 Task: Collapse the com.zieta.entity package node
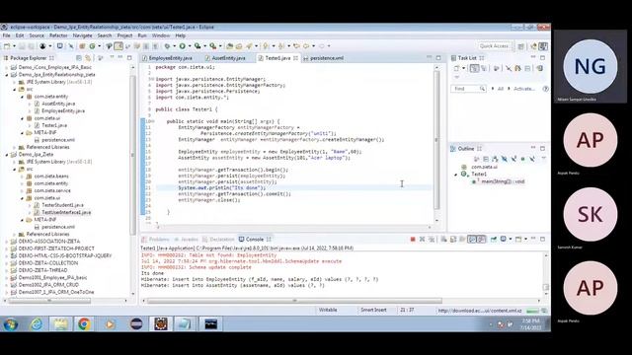22,97
